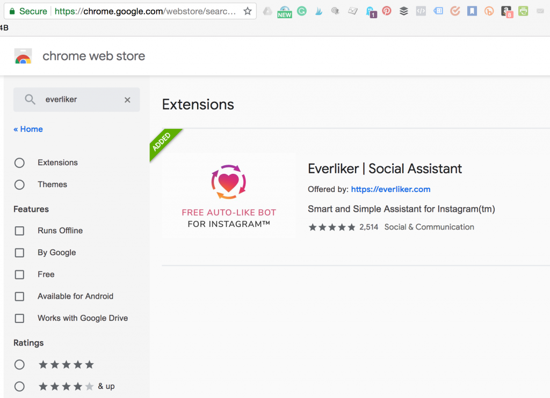Click the Amazon extension icon

[506, 11]
